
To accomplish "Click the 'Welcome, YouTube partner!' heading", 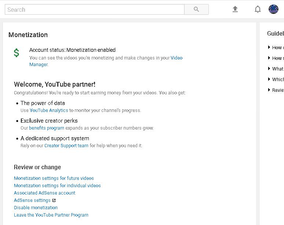I will [55, 84].
